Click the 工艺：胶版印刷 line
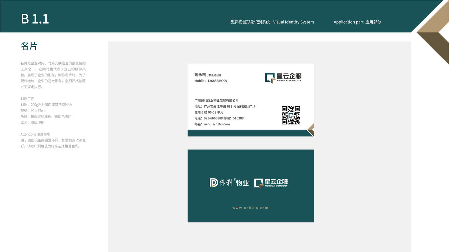The width and height of the screenshot is (449, 252). 32,122
